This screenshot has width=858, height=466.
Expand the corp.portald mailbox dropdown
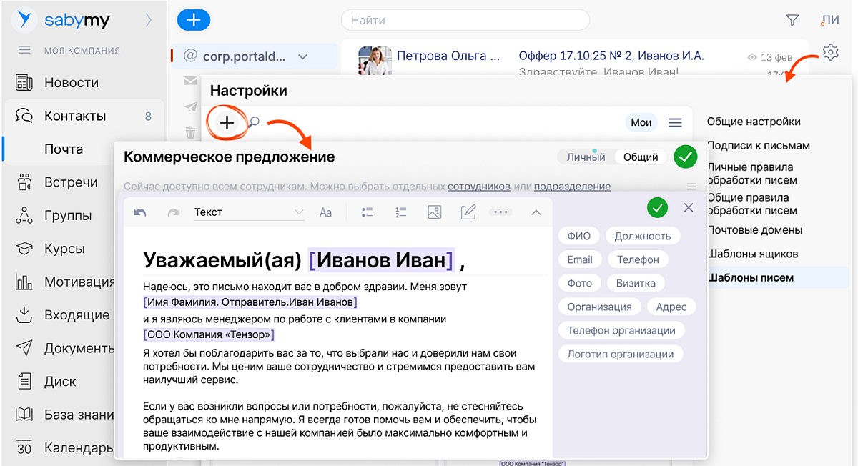coord(302,56)
